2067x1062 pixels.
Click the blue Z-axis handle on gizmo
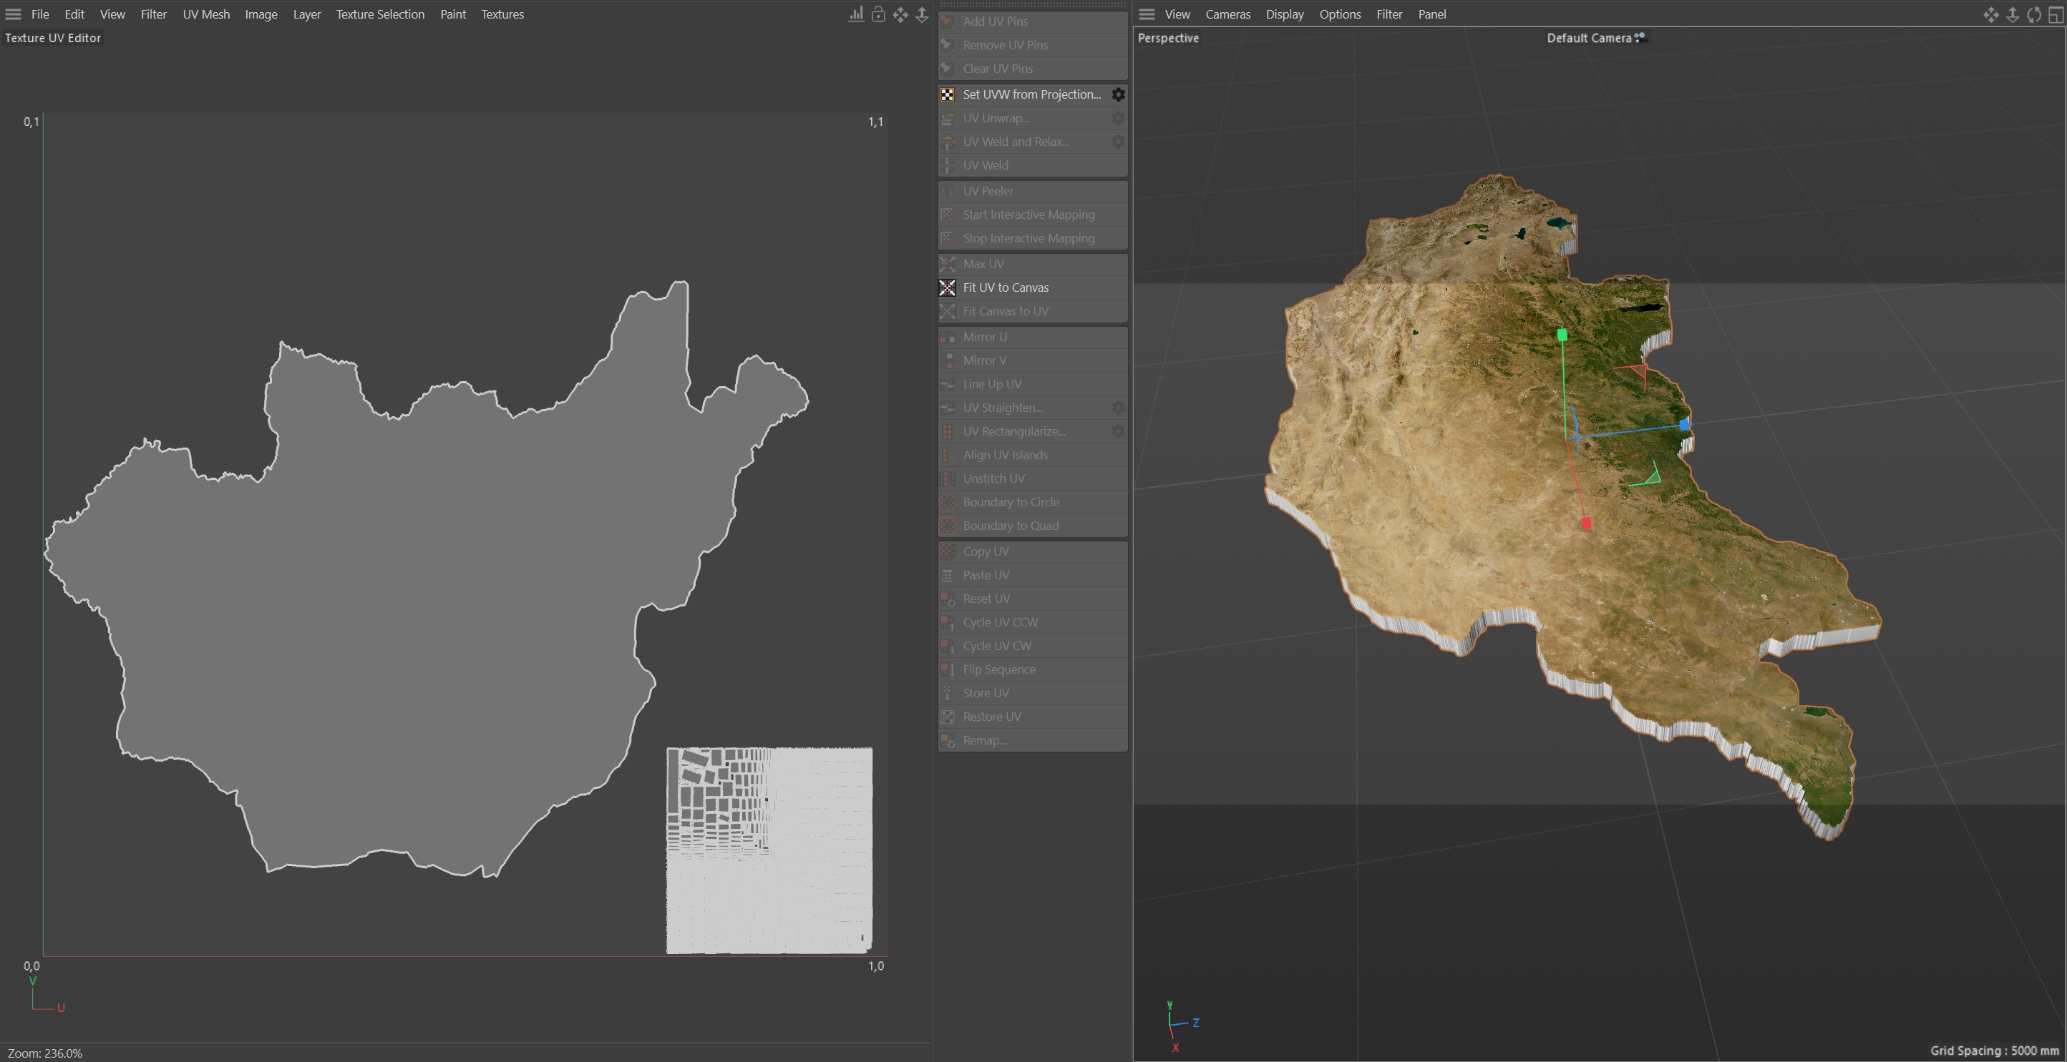[1683, 424]
